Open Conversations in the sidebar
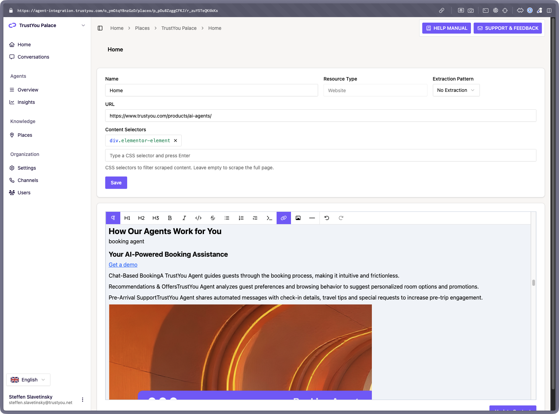The height and width of the screenshot is (414, 559). [x=33, y=57]
